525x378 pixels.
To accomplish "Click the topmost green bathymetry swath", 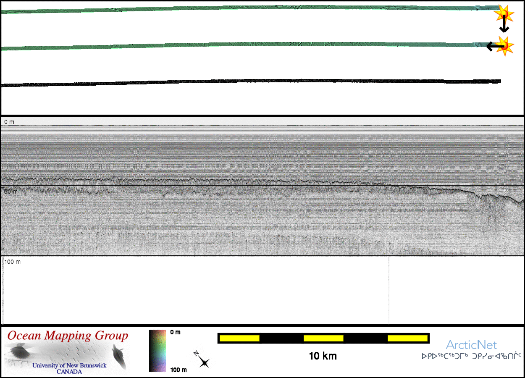I will tap(252, 8).
